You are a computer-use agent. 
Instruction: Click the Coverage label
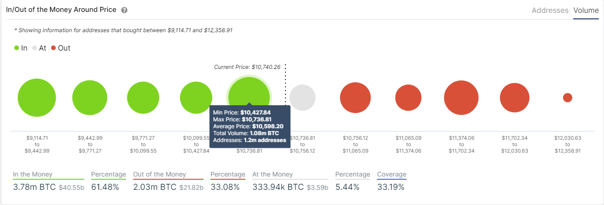pyautogui.click(x=392, y=174)
